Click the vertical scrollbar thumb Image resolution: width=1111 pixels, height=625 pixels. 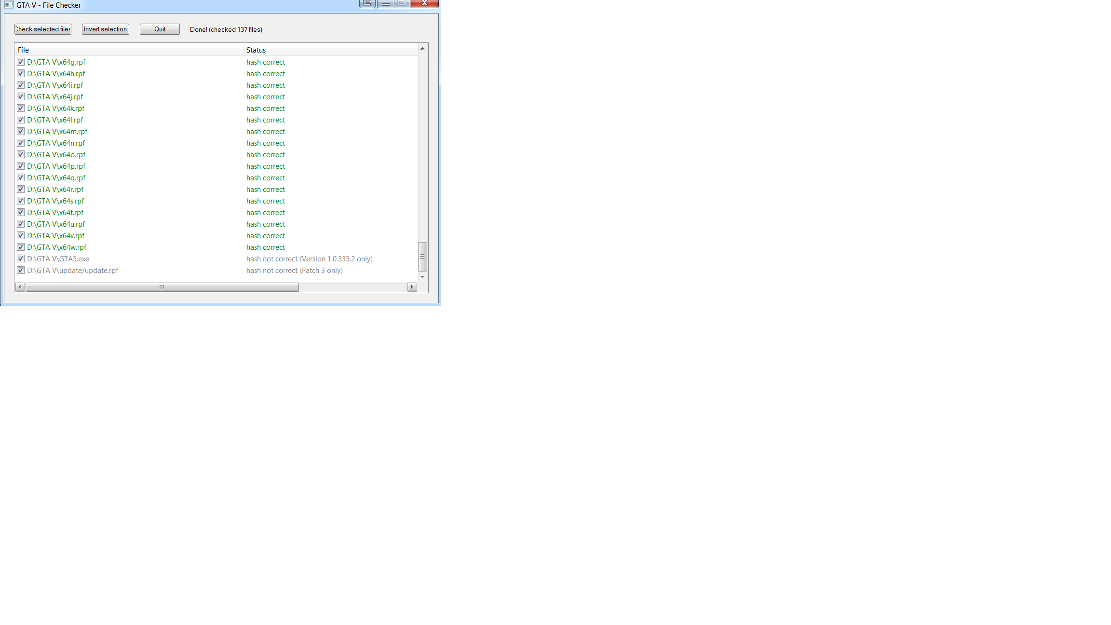point(422,257)
